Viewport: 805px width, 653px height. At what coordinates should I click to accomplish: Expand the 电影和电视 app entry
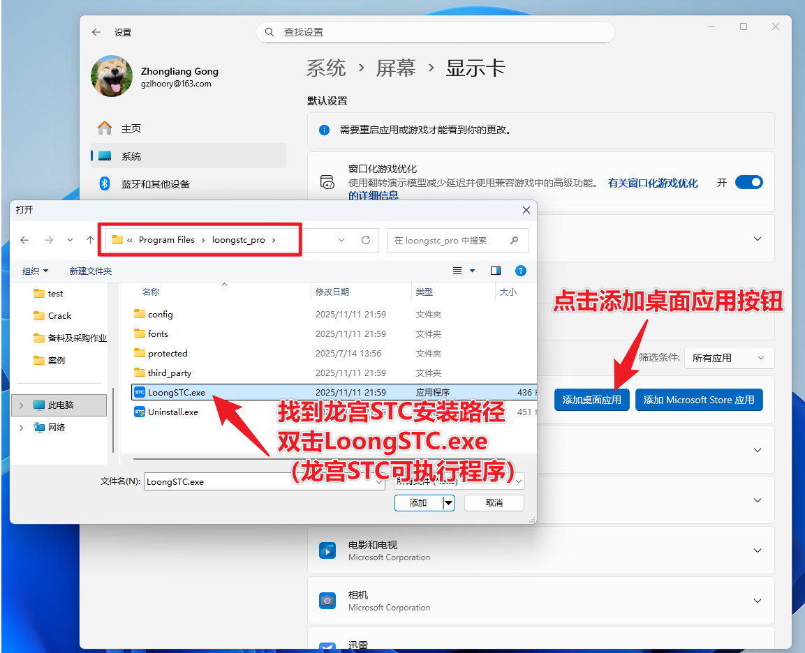point(758,550)
